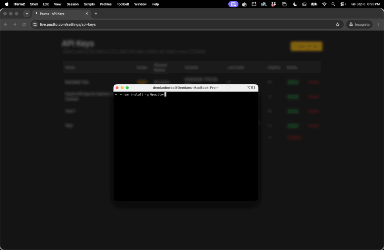Click the screen mirroring menu bar icon
This screenshot has height=250, width=384.
(x=254, y=4)
